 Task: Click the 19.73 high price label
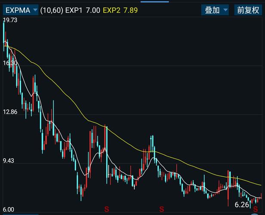pos(10,20)
